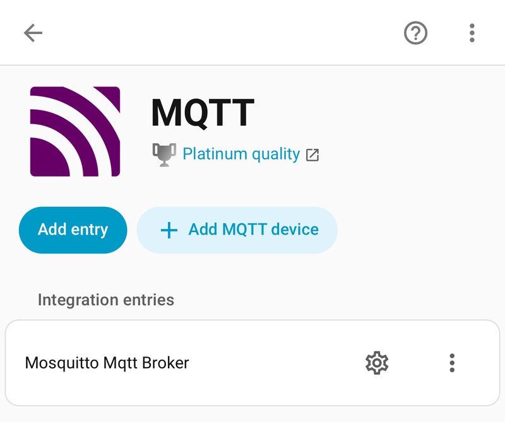The image size is (505, 422).
Task: Click the external link icon beside Platinum quality
Action: pos(312,155)
